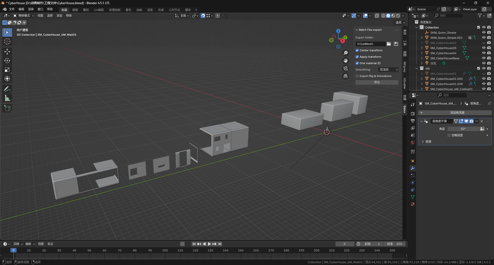Choose the Scale tool
The width and height of the screenshot is (494, 265).
7,70
